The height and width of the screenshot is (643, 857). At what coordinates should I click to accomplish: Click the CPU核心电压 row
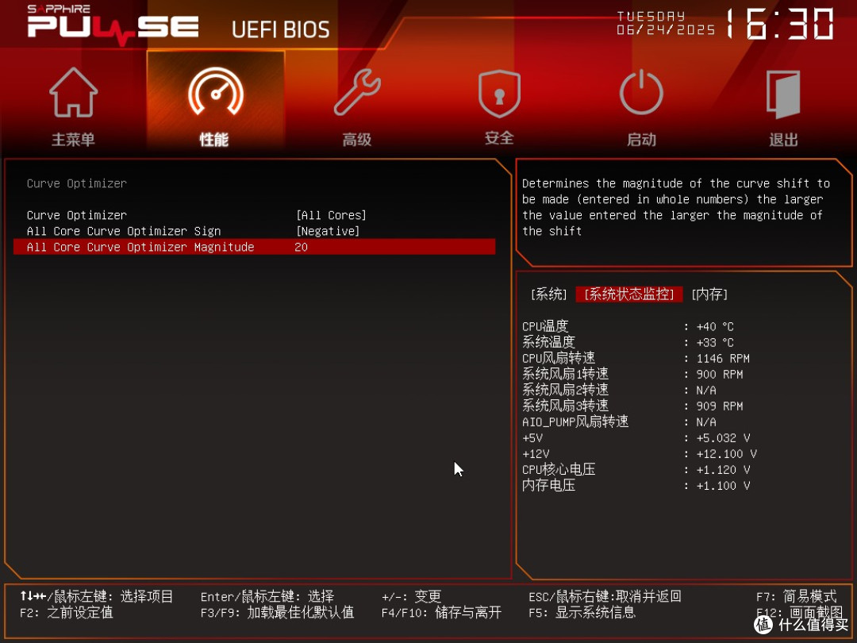point(636,470)
